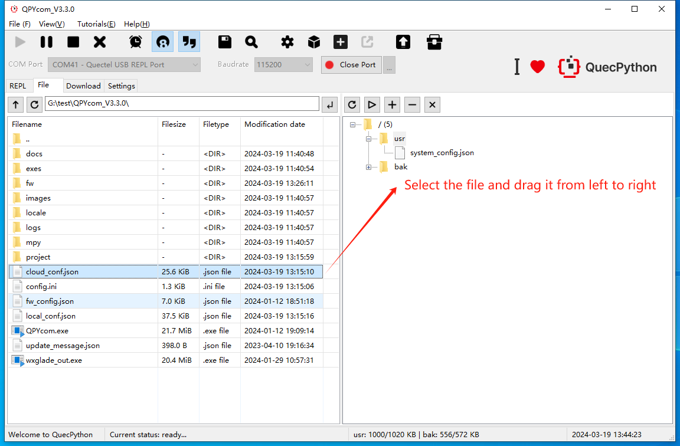Sort by the Filesize column header
Image resolution: width=680 pixels, height=446 pixels.
(179, 124)
